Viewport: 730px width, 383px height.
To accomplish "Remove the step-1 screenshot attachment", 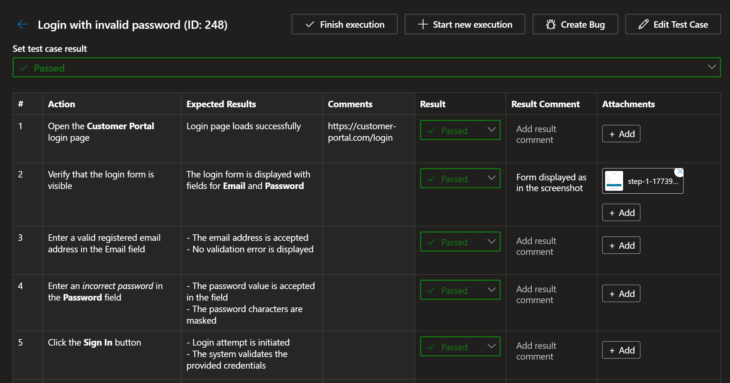I will [680, 172].
